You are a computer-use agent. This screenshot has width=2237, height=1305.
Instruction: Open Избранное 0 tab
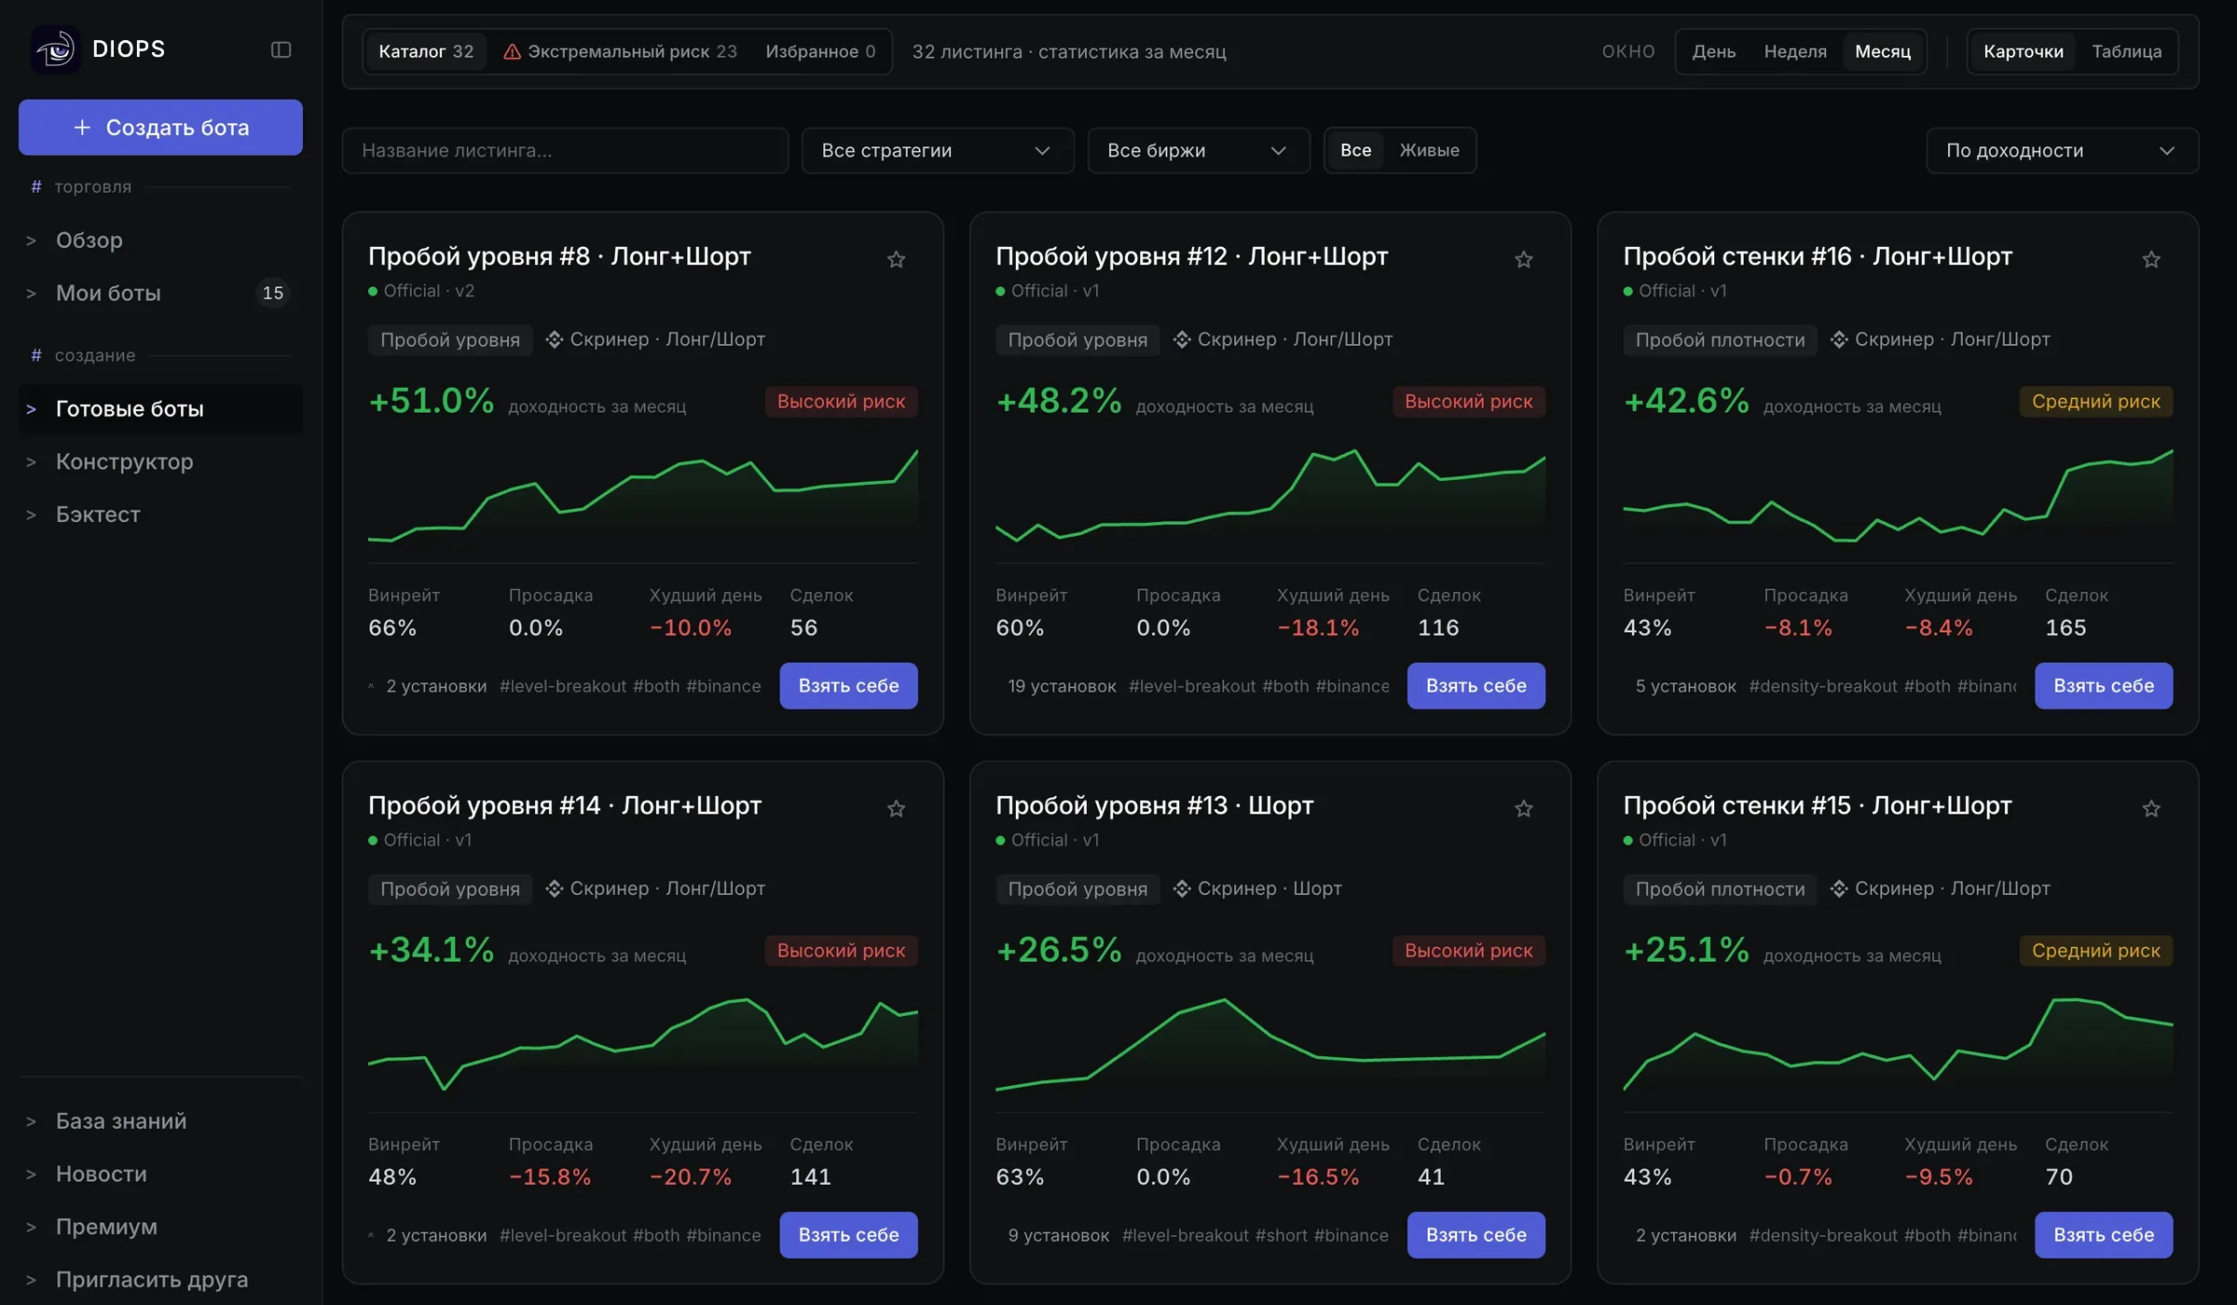click(820, 51)
